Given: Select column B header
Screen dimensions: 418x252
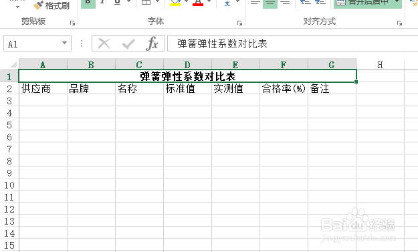Looking at the screenshot, I should pos(91,64).
